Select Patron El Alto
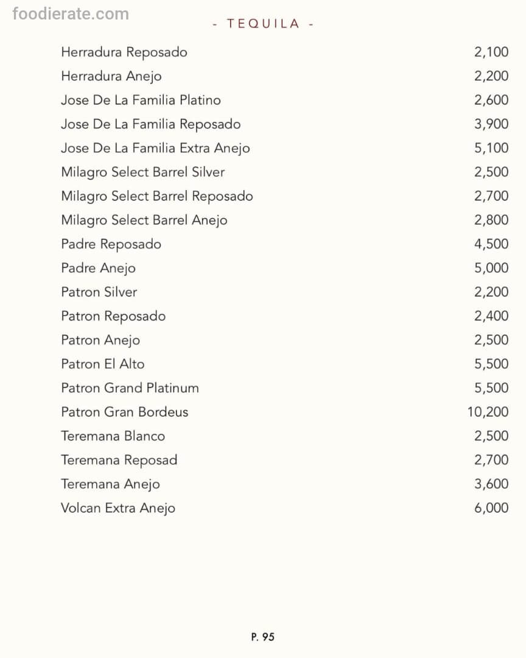The width and height of the screenshot is (526, 658). (103, 364)
